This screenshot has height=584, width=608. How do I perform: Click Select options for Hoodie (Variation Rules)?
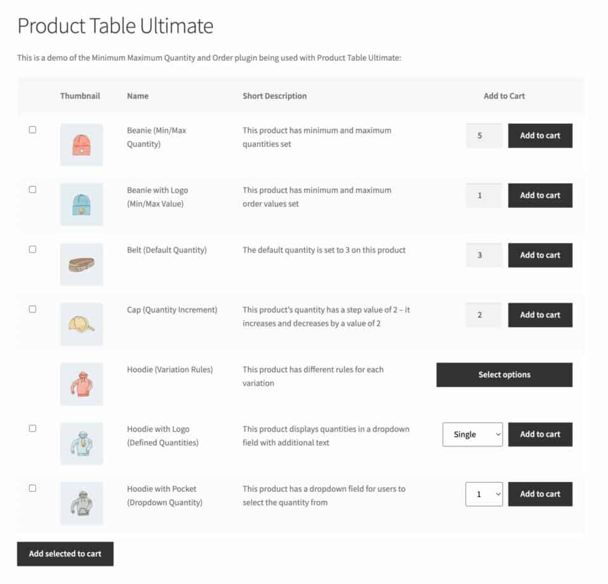(503, 374)
